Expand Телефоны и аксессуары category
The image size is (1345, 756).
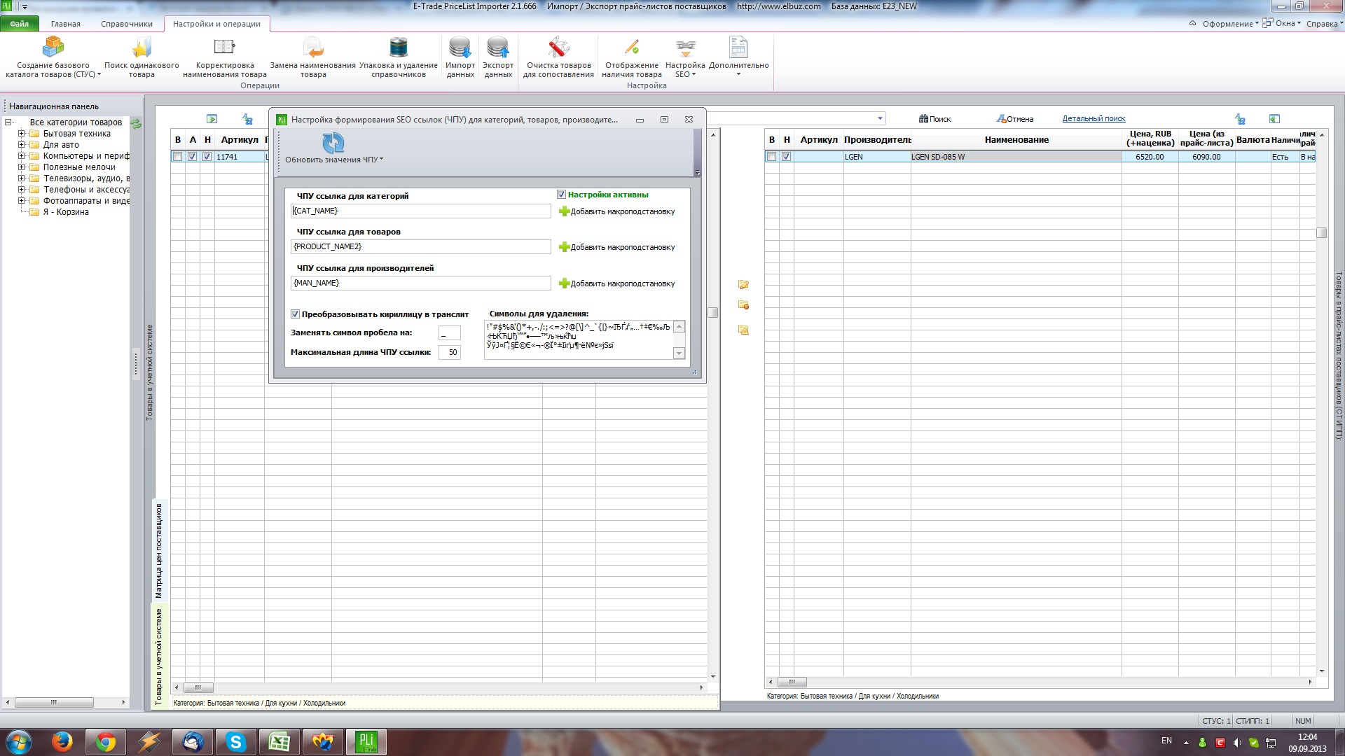21,190
